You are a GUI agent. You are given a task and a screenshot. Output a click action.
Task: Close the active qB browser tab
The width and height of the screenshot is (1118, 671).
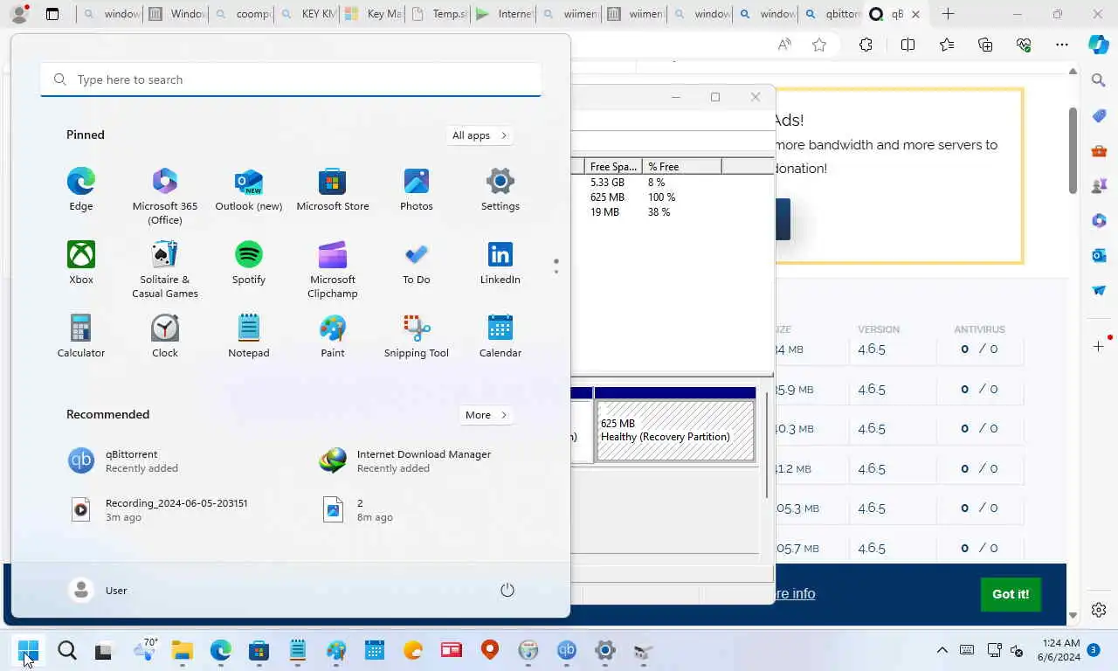[x=915, y=14]
